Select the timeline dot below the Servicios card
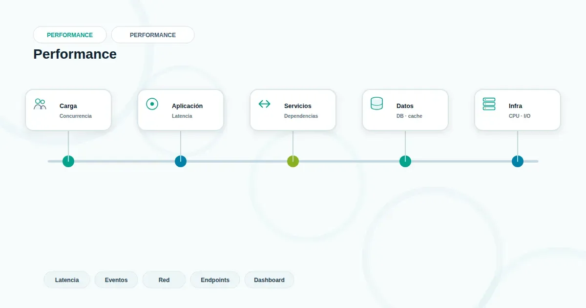Screen dimensions: 586x308 pyautogui.click(x=293, y=161)
